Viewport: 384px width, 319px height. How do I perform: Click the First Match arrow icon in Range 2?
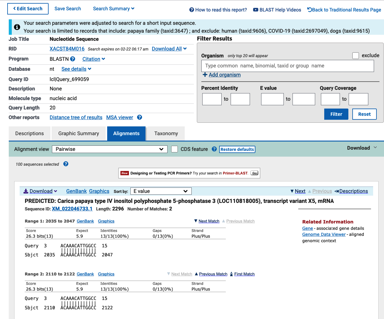pos(232,274)
